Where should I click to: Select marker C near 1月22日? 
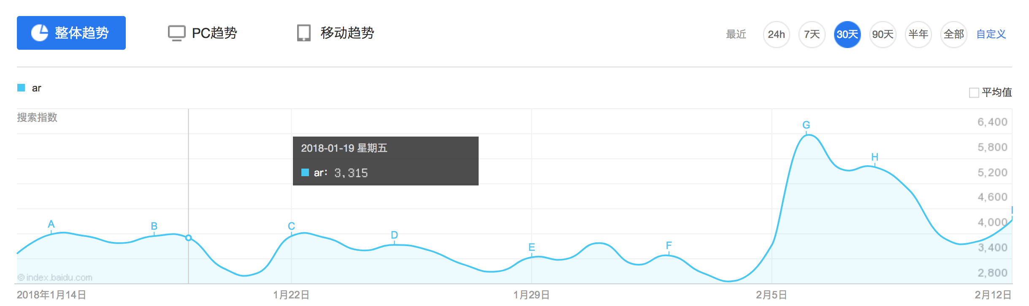click(291, 226)
